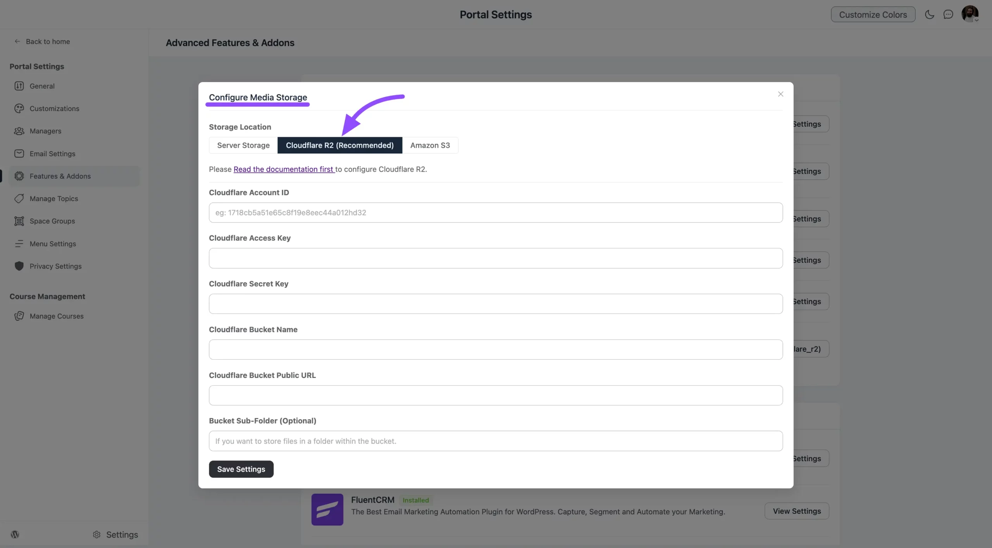Click the Privacy Settings shield icon
The image size is (992, 548).
point(19,266)
